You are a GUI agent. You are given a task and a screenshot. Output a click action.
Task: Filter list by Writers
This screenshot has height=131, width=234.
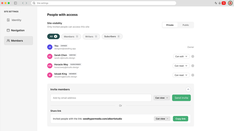click(x=91, y=37)
